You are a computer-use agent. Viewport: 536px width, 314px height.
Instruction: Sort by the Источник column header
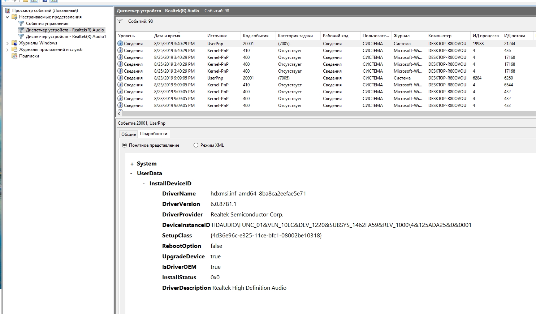(x=222, y=36)
